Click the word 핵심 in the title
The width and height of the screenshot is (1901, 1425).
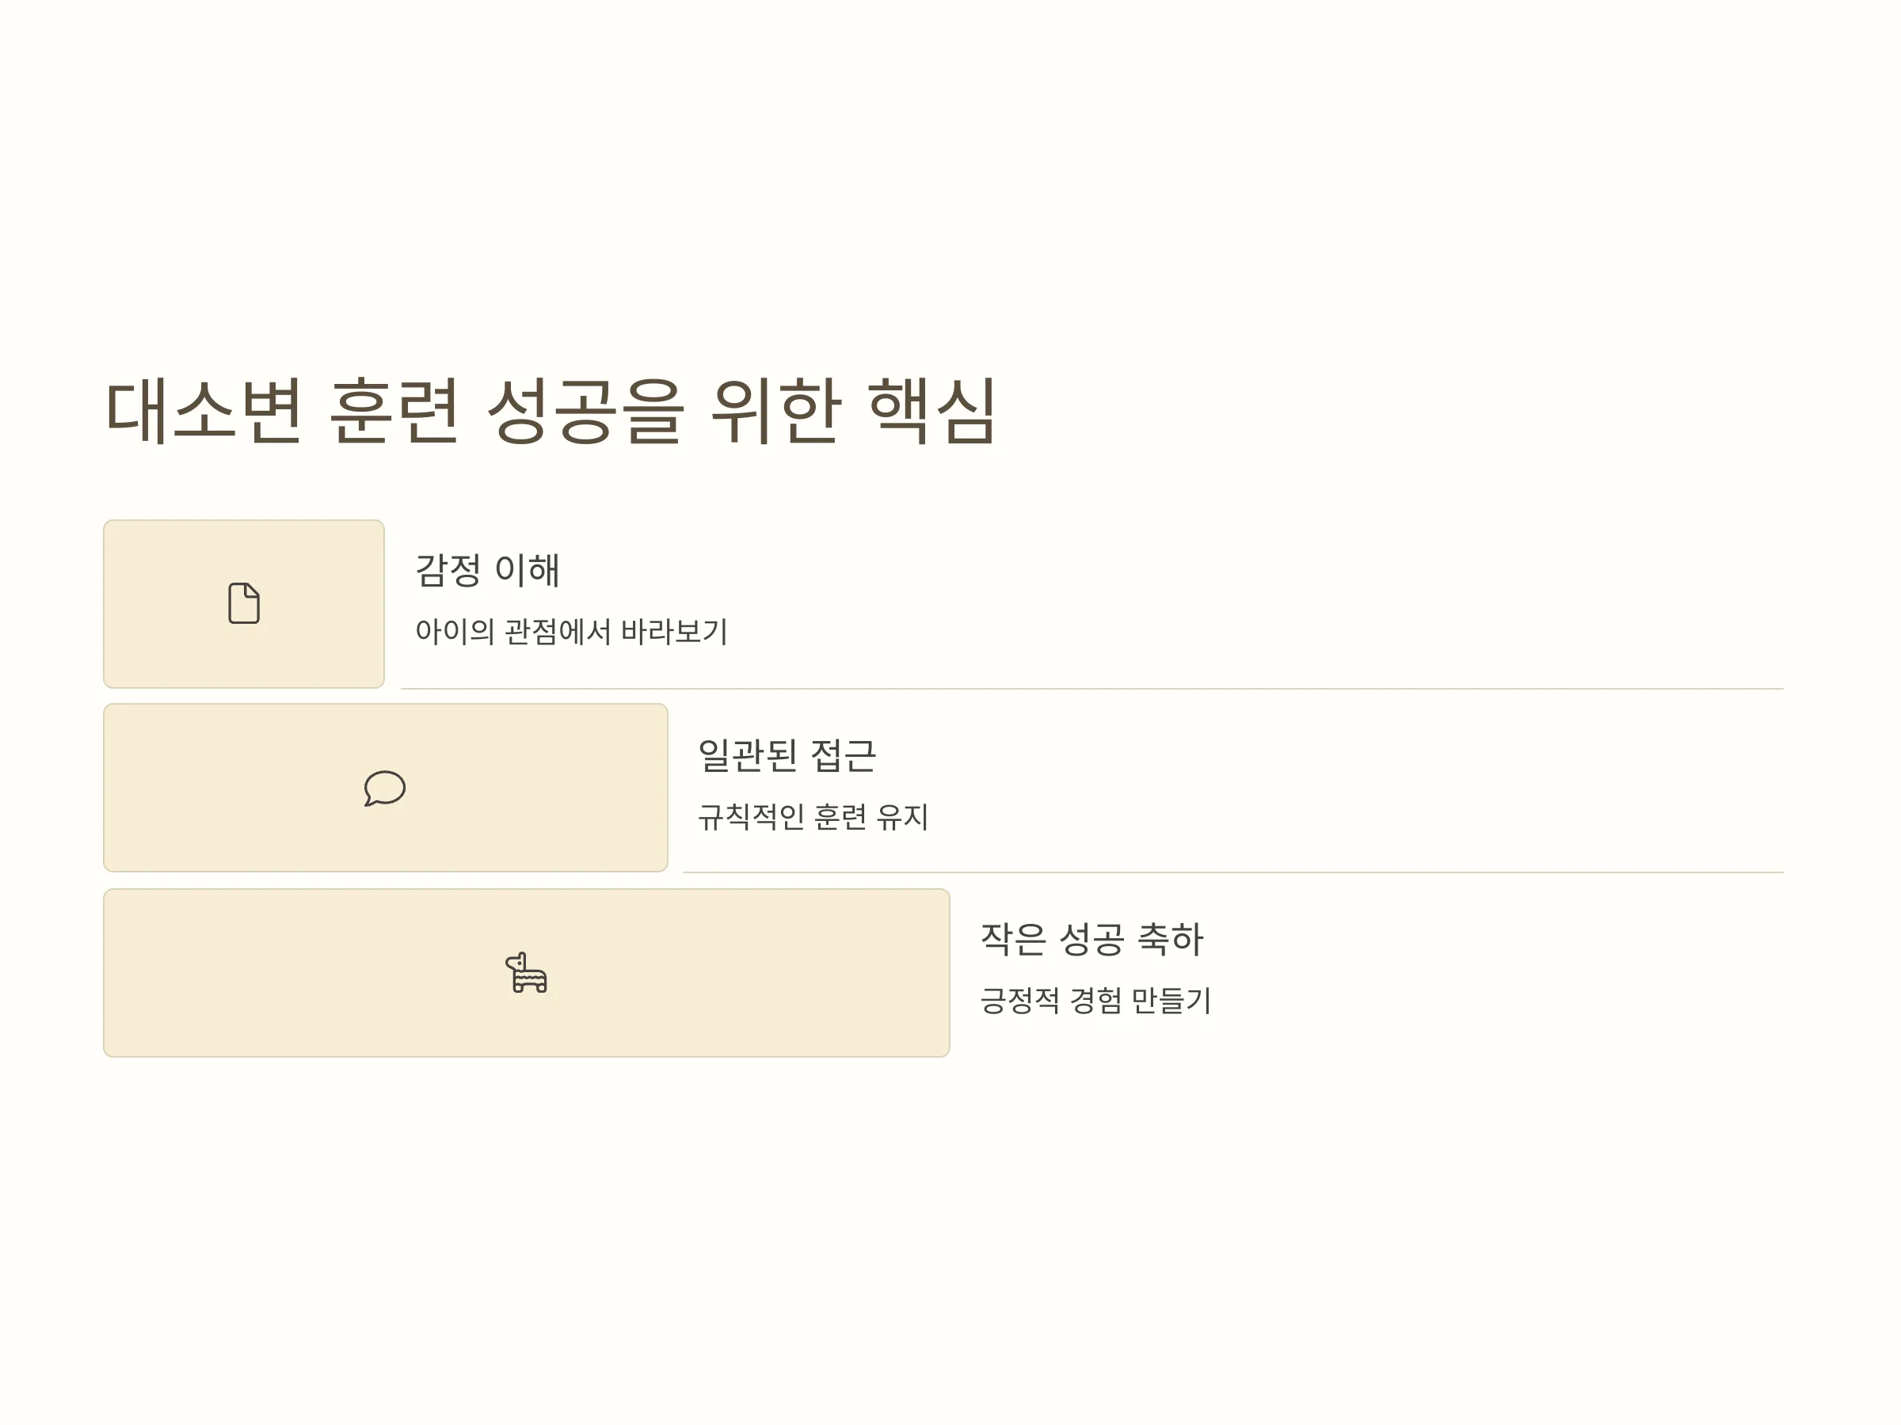coord(931,411)
